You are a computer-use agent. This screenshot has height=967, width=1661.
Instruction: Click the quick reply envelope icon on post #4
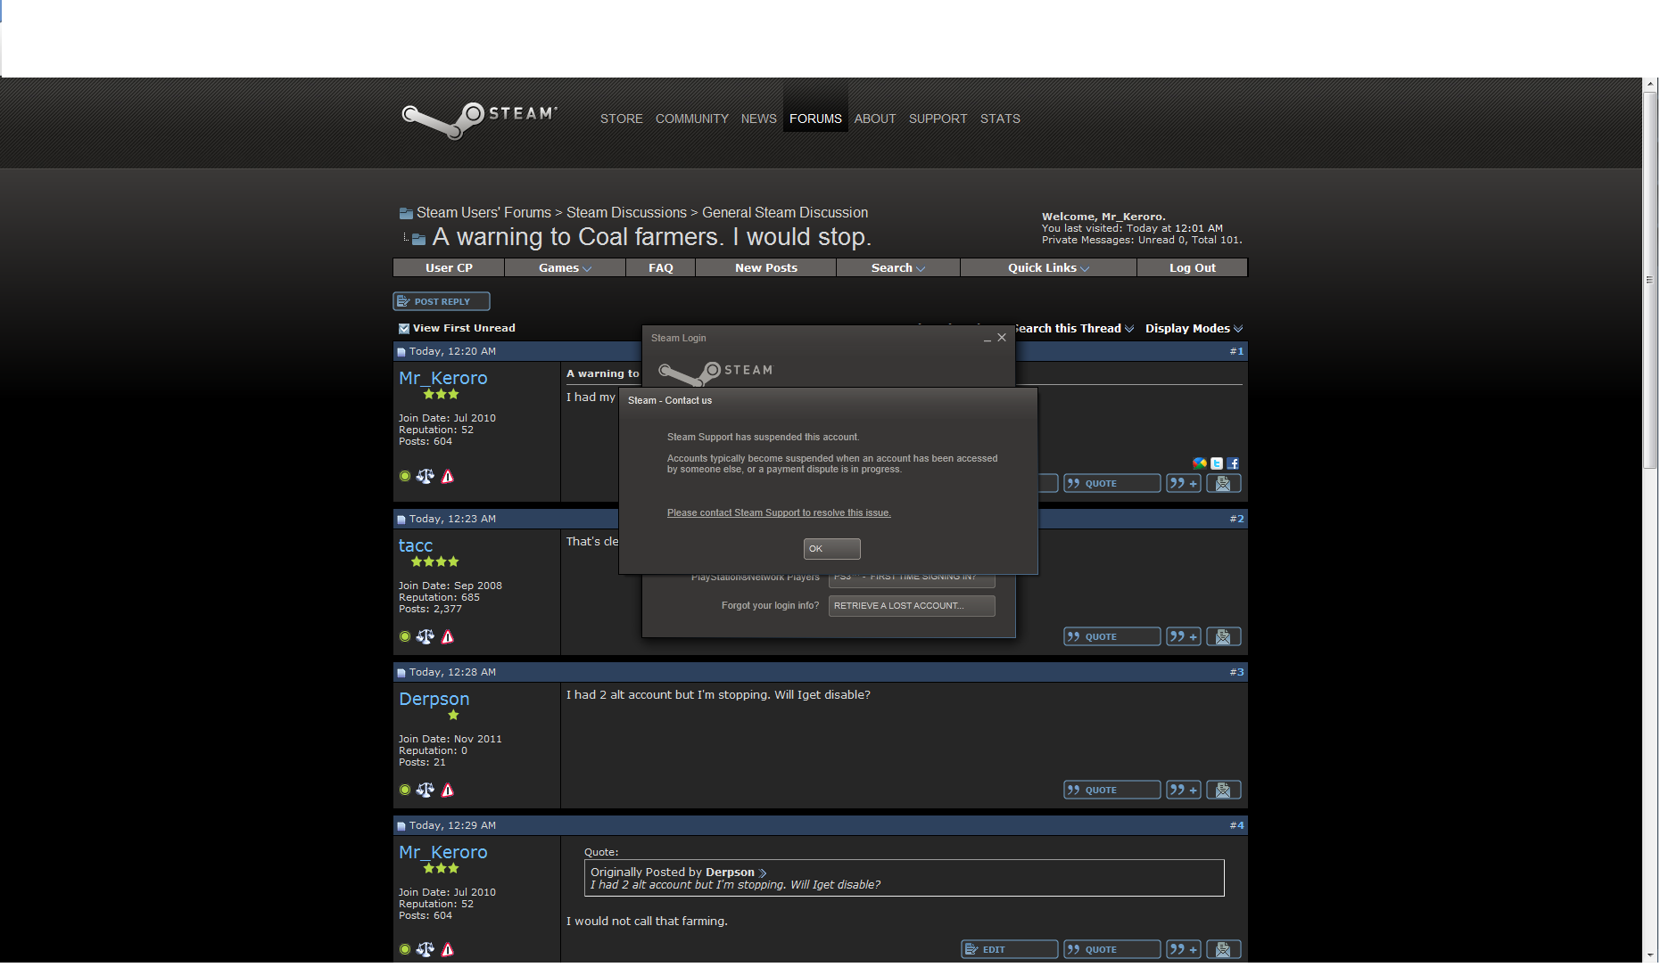click(1224, 950)
